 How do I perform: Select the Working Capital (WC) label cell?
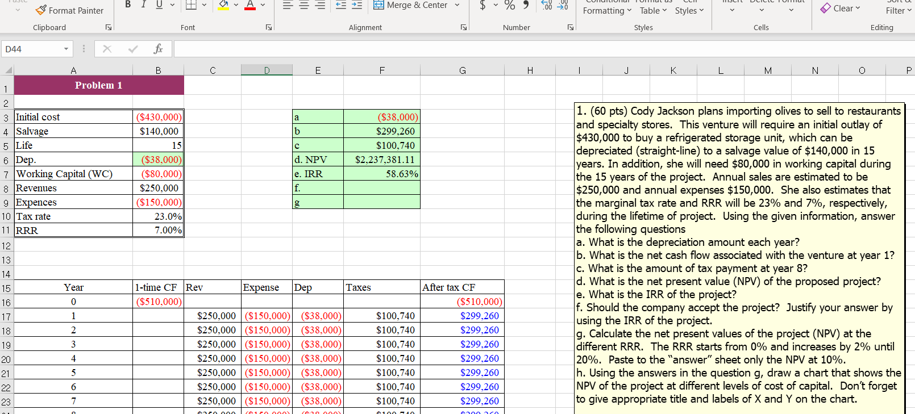pyautogui.click(x=73, y=174)
